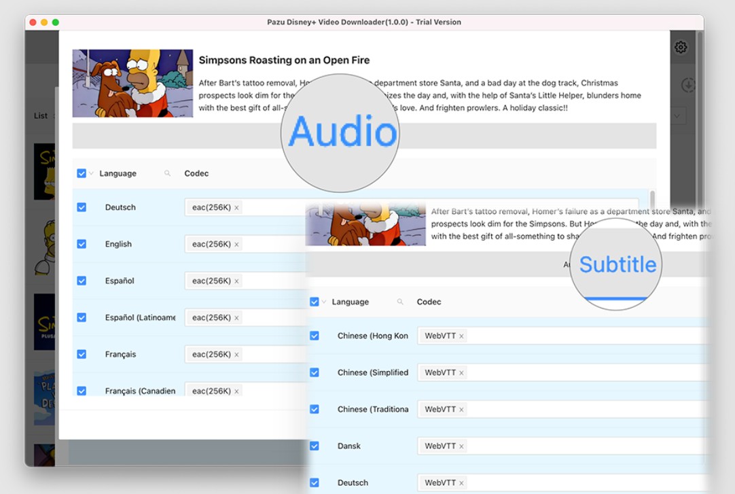
Task: Remove eac(256K) tag from Français audio
Action: click(236, 355)
